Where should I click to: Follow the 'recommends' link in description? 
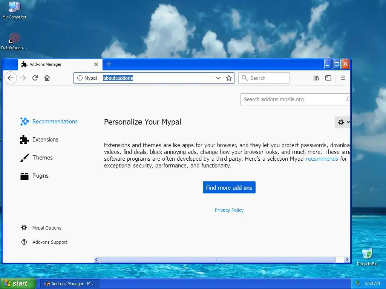pyautogui.click(x=322, y=159)
